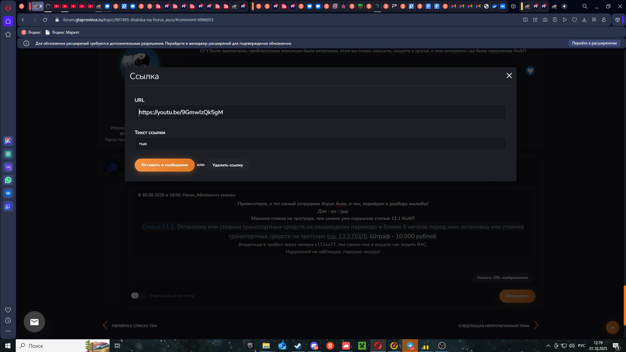Open the profile account icon
The image size is (626, 352).
[604, 20]
